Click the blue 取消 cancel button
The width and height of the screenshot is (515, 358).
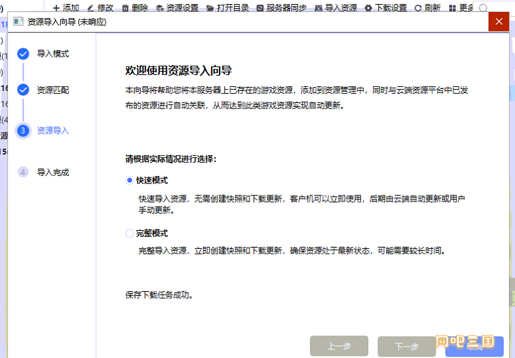click(474, 346)
